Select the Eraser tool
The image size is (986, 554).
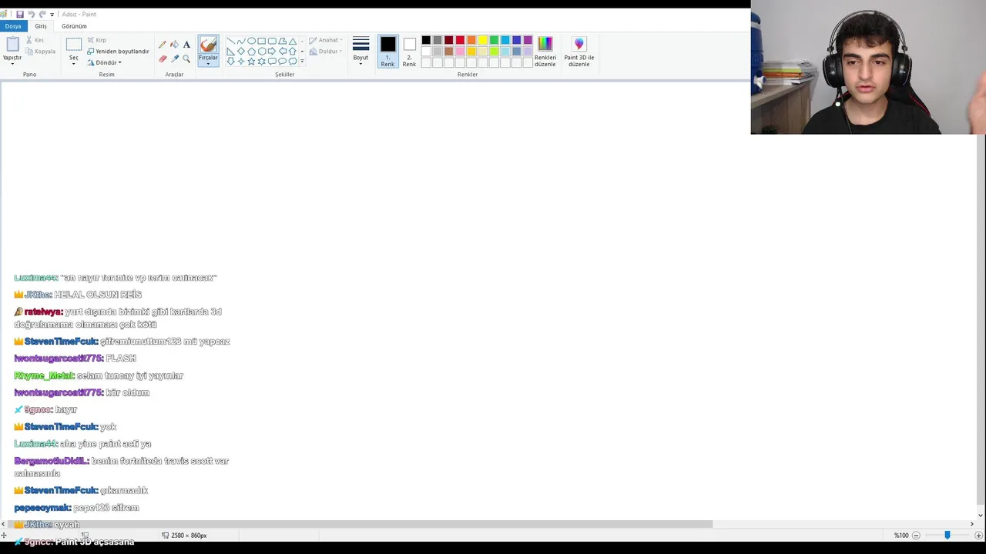(163, 59)
